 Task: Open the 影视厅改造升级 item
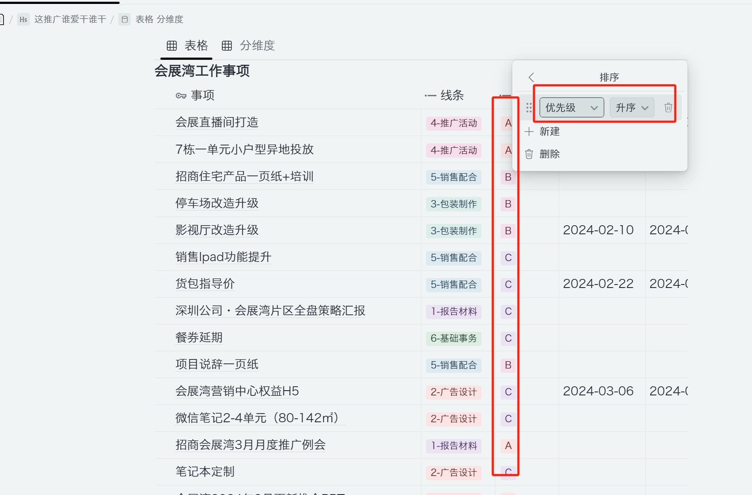click(217, 230)
